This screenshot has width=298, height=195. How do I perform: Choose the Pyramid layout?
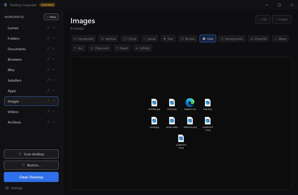tap(259, 39)
